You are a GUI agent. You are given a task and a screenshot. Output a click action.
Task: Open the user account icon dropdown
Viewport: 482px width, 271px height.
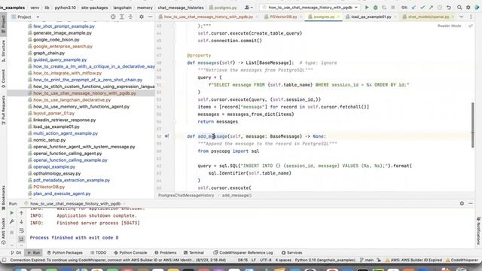tap(249, 8)
